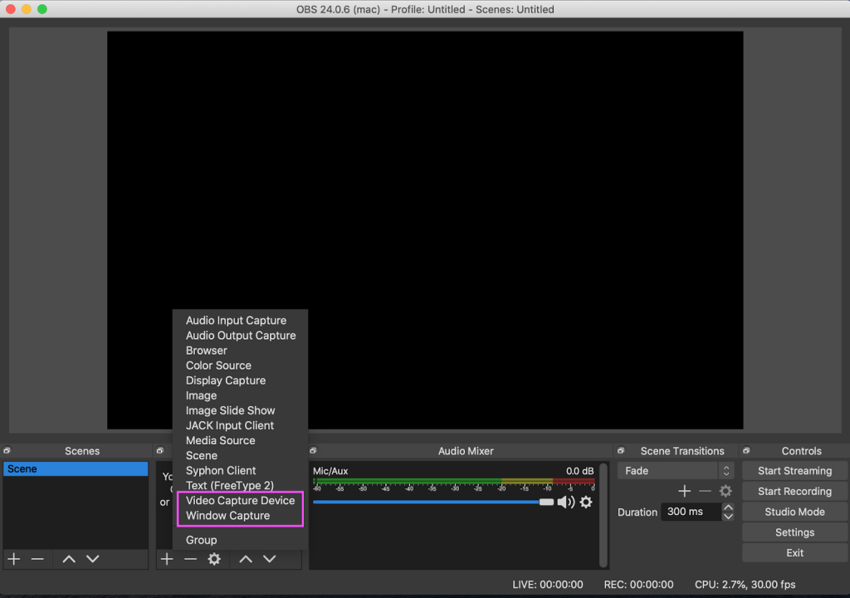Click Start Recording button
Screen dimensions: 850x598
(x=794, y=492)
